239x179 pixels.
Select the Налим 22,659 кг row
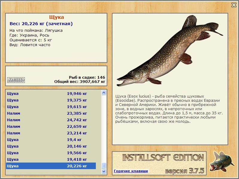pyautogui.click(x=51, y=126)
